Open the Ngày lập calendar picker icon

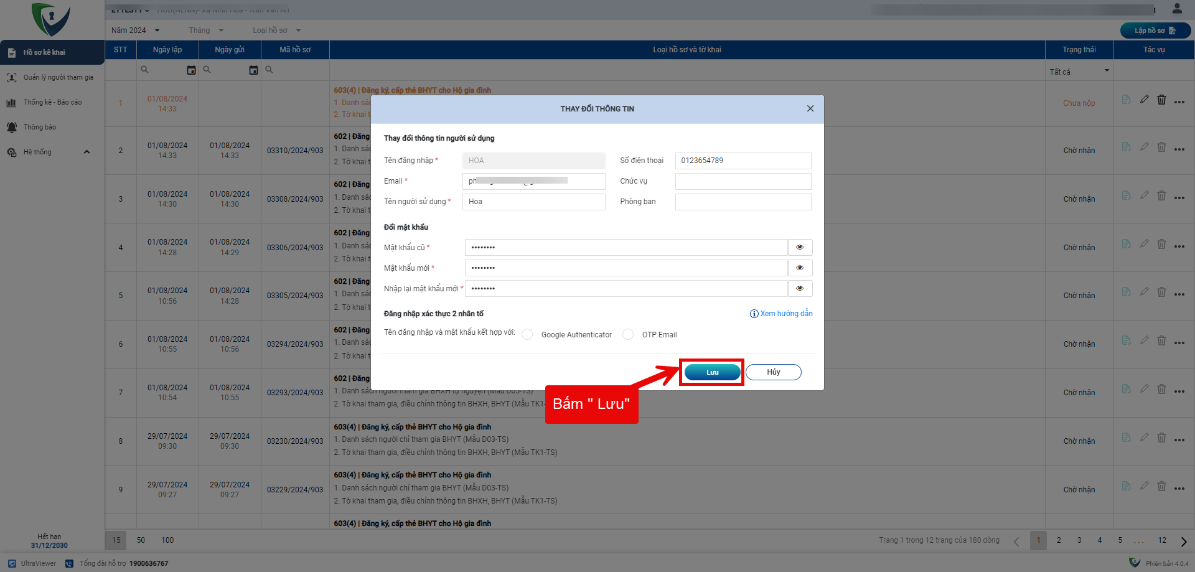pos(191,70)
